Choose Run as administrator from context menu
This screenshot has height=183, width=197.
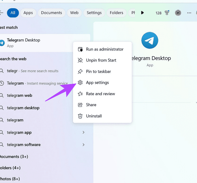coord(102,49)
